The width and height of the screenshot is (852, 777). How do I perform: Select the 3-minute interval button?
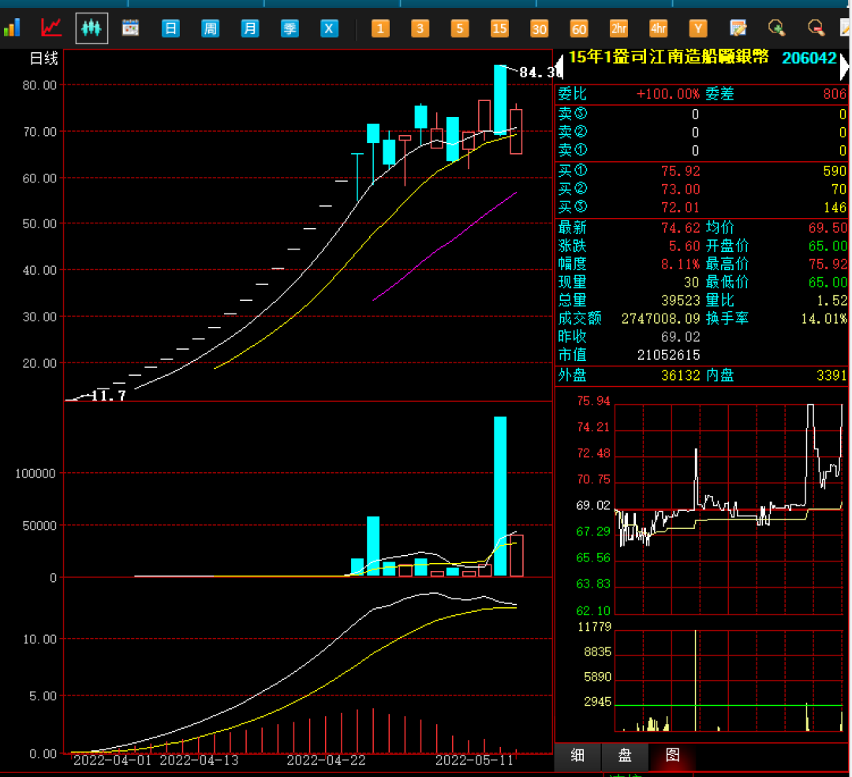click(x=420, y=28)
